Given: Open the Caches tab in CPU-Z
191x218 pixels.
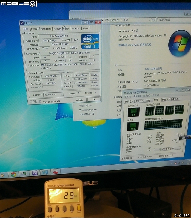Looking at the screenshot, I should (x=35, y=29).
